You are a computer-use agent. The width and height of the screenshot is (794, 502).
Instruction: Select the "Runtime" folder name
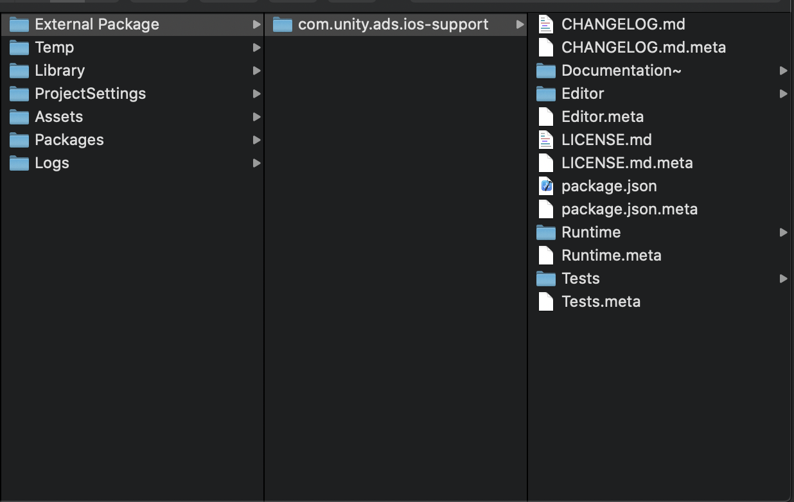591,232
